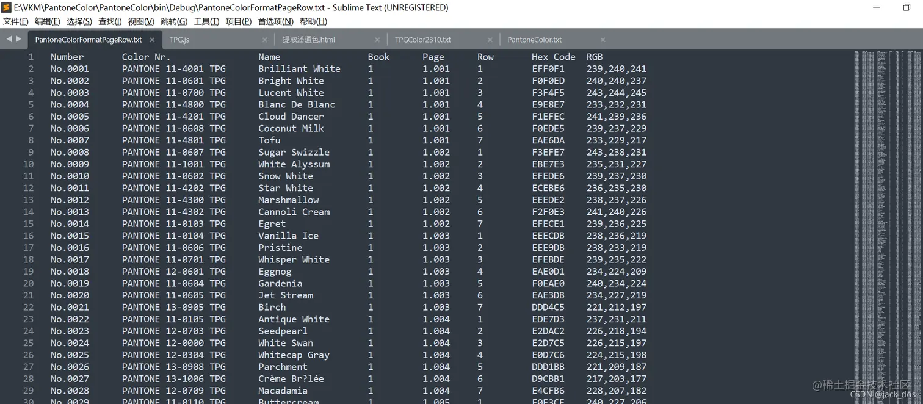
Task: Open the 编辑(E) menu
Action: (x=48, y=21)
